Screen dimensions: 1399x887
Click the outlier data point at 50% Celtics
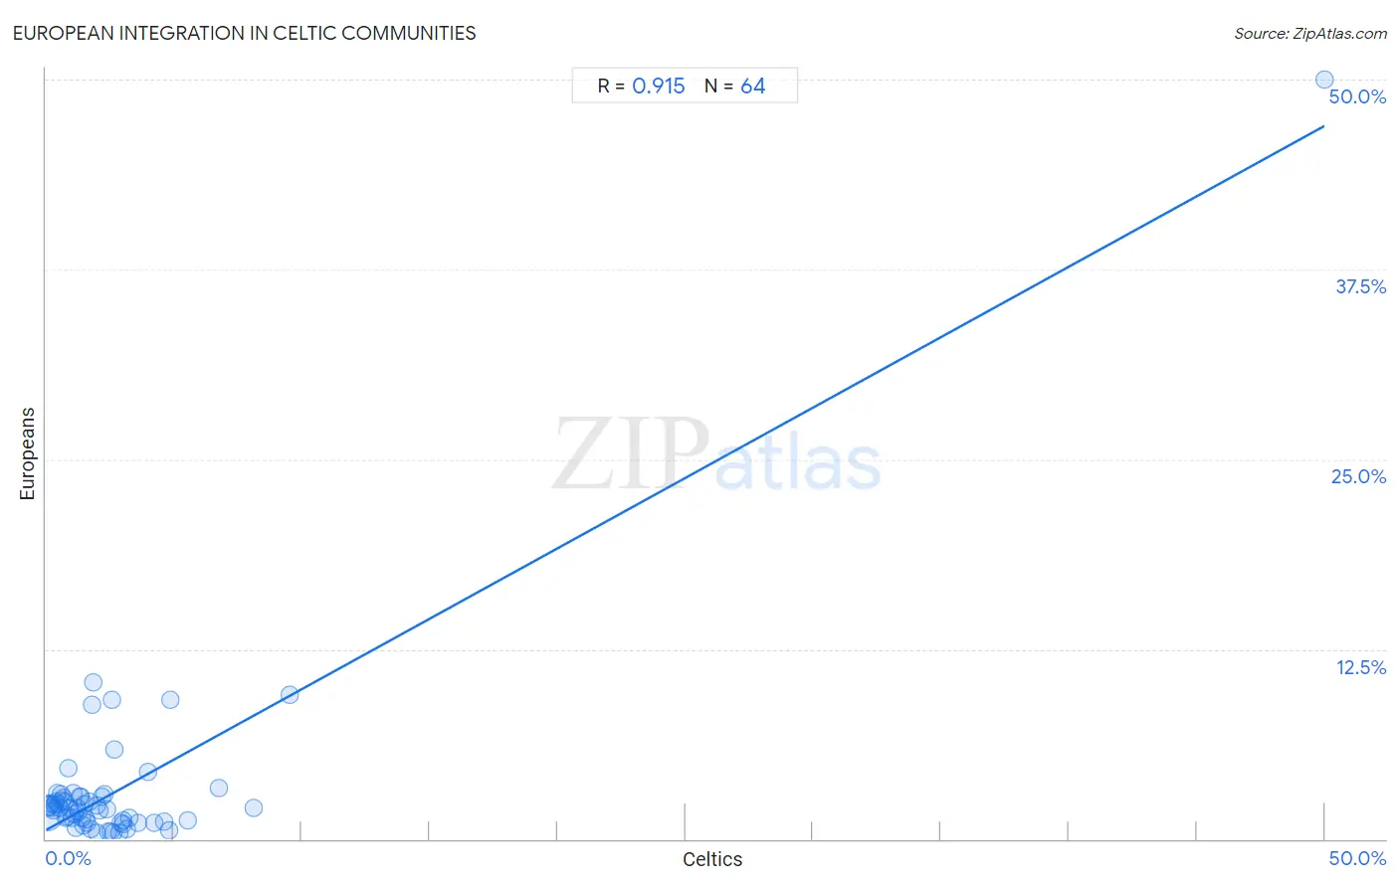[1324, 80]
